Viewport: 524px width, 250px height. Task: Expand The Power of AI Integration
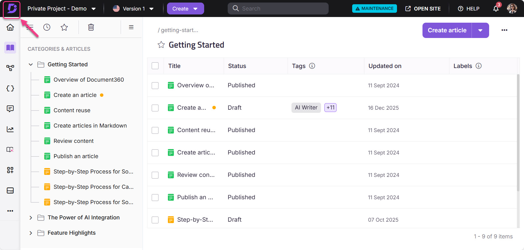coord(31,218)
